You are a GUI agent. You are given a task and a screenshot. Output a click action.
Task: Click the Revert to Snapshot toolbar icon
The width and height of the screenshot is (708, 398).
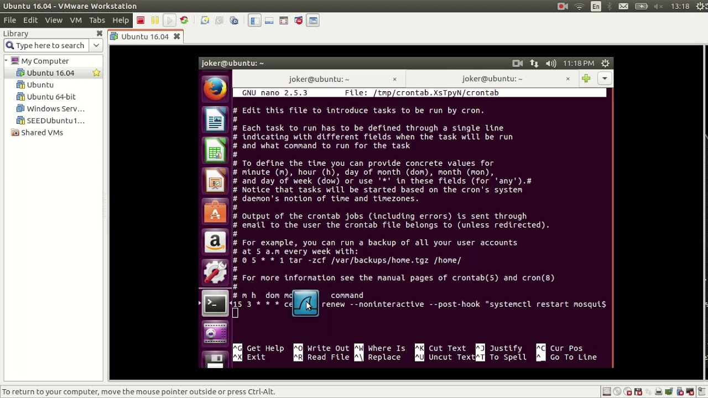tap(219, 20)
